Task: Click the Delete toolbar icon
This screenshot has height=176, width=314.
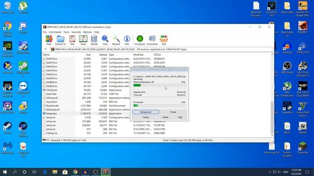Action: pyautogui.click(x=94, y=40)
